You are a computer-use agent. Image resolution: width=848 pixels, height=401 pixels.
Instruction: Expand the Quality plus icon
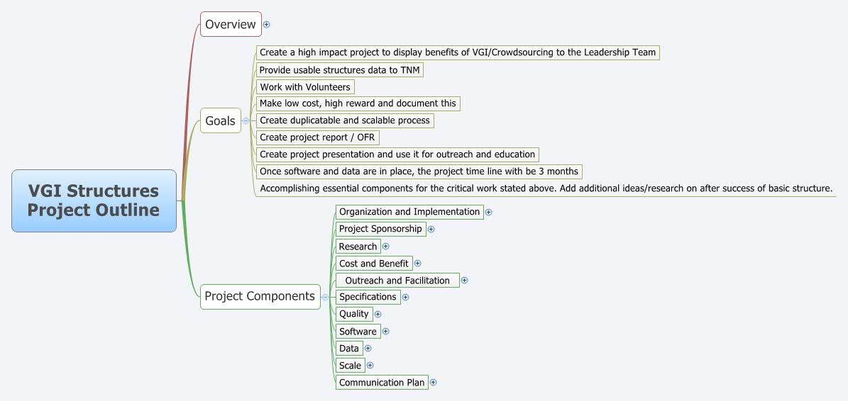click(378, 314)
